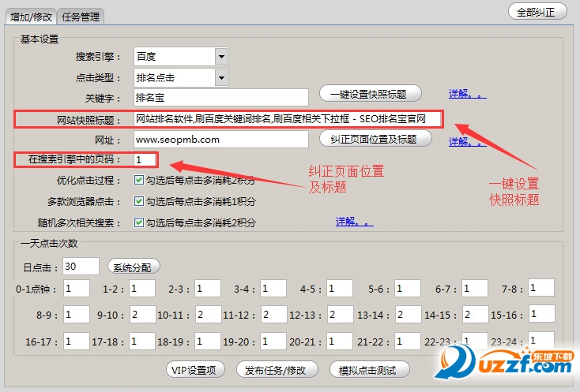The width and height of the screenshot is (580, 392).
Task: Select the 百度 search engine combo box
Action: point(181,57)
